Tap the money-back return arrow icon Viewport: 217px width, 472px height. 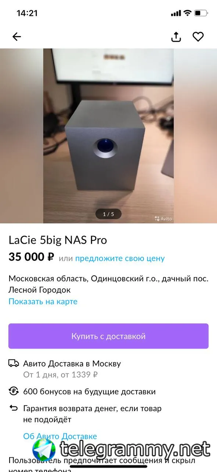point(14,408)
